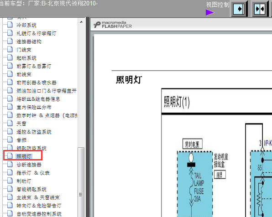Click the view control right-arrow panel button
Image resolution: width=272 pixels, height=217 pixels.
pyautogui.click(x=239, y=9)
